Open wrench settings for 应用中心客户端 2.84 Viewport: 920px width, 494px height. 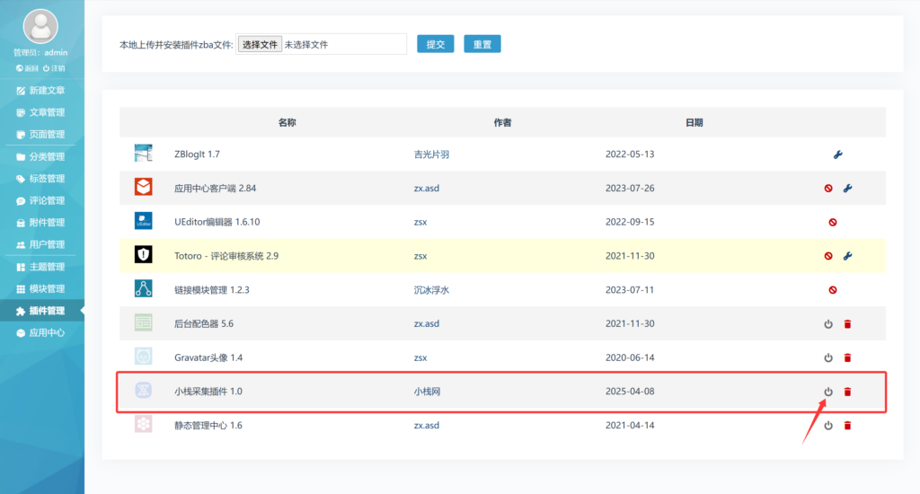pos(847,189)
